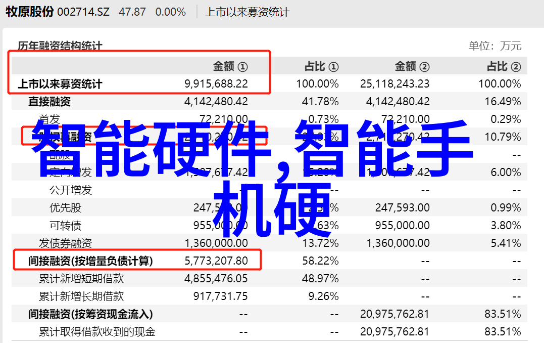Select the 上市以来募资统计 row label in table
Screen dimensions: 544x343
(x=60, y=84)
